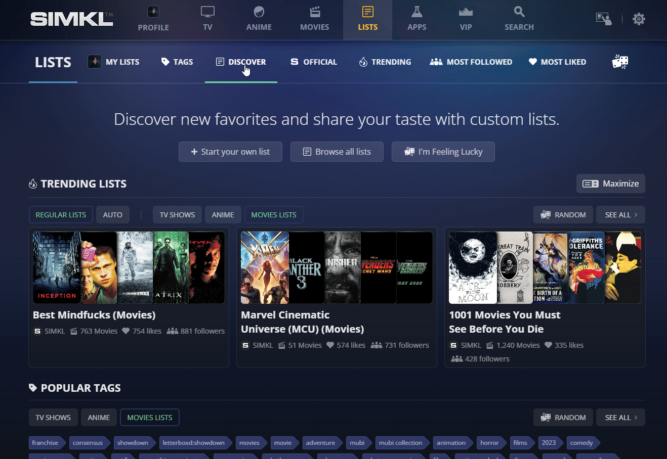Click See All for Popular Tags

pyautogui.click(x=620, y=418)
